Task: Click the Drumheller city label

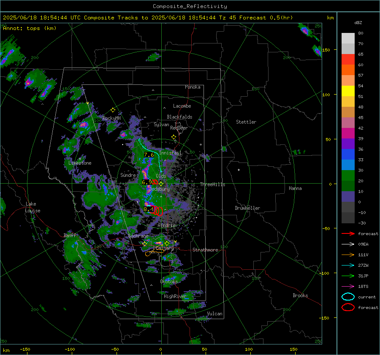Action: (x=247, y=208)
